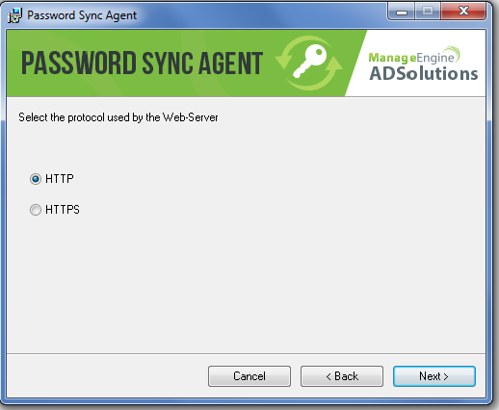This screenshot has height=410, width=499.
Task: Proceed with the Next button
Action: pos(434,376)
